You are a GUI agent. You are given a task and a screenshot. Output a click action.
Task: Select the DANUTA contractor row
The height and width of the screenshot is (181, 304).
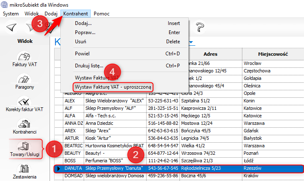179,168
